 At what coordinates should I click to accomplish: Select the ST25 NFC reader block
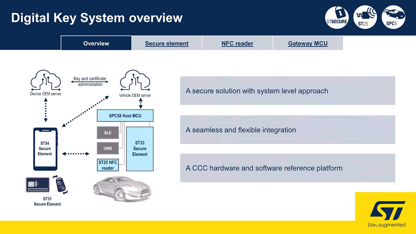[108, 165]
